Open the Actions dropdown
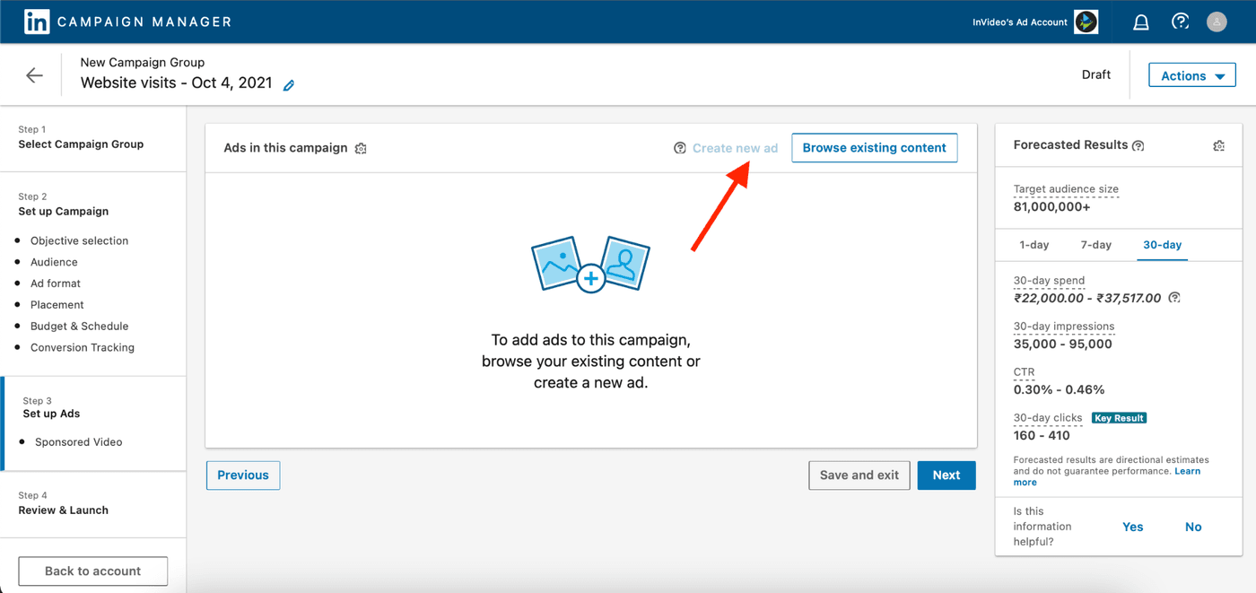1256x593 pixels. [x=1191, y=74]
